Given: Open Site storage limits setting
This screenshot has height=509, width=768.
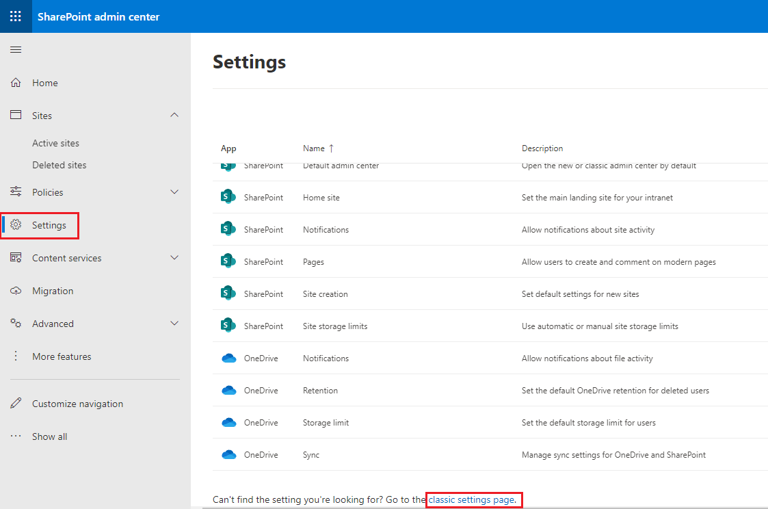Looking at the screenshot, I should (335, 326).
